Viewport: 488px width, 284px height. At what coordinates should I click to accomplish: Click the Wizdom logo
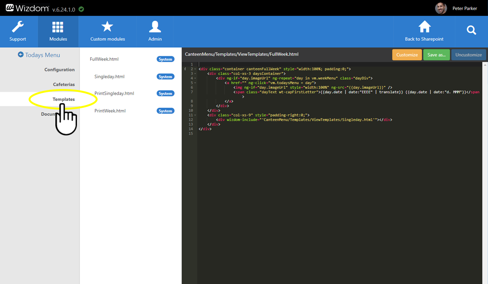click(x=27, y=8)
